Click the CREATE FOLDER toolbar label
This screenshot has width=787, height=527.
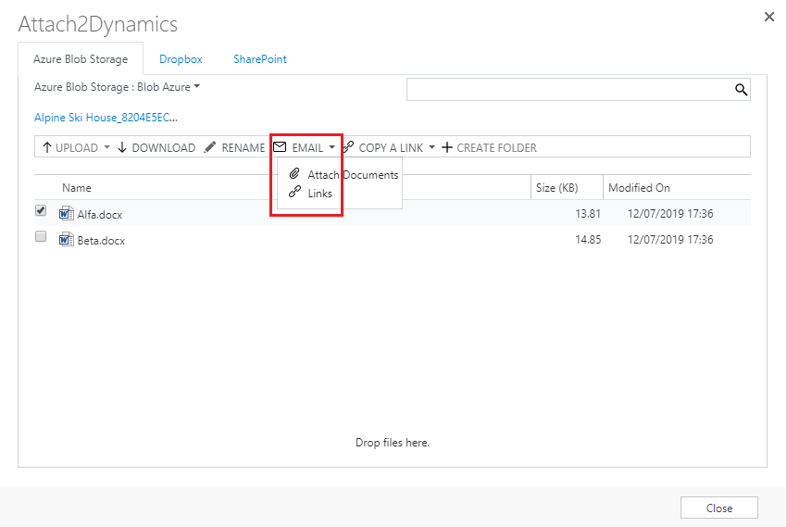[496, 148]
